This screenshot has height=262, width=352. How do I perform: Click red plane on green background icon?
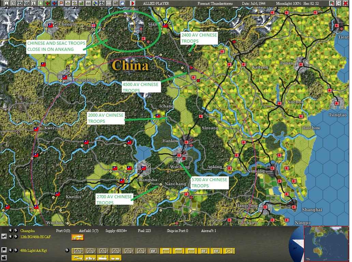(x=47, y=3)
